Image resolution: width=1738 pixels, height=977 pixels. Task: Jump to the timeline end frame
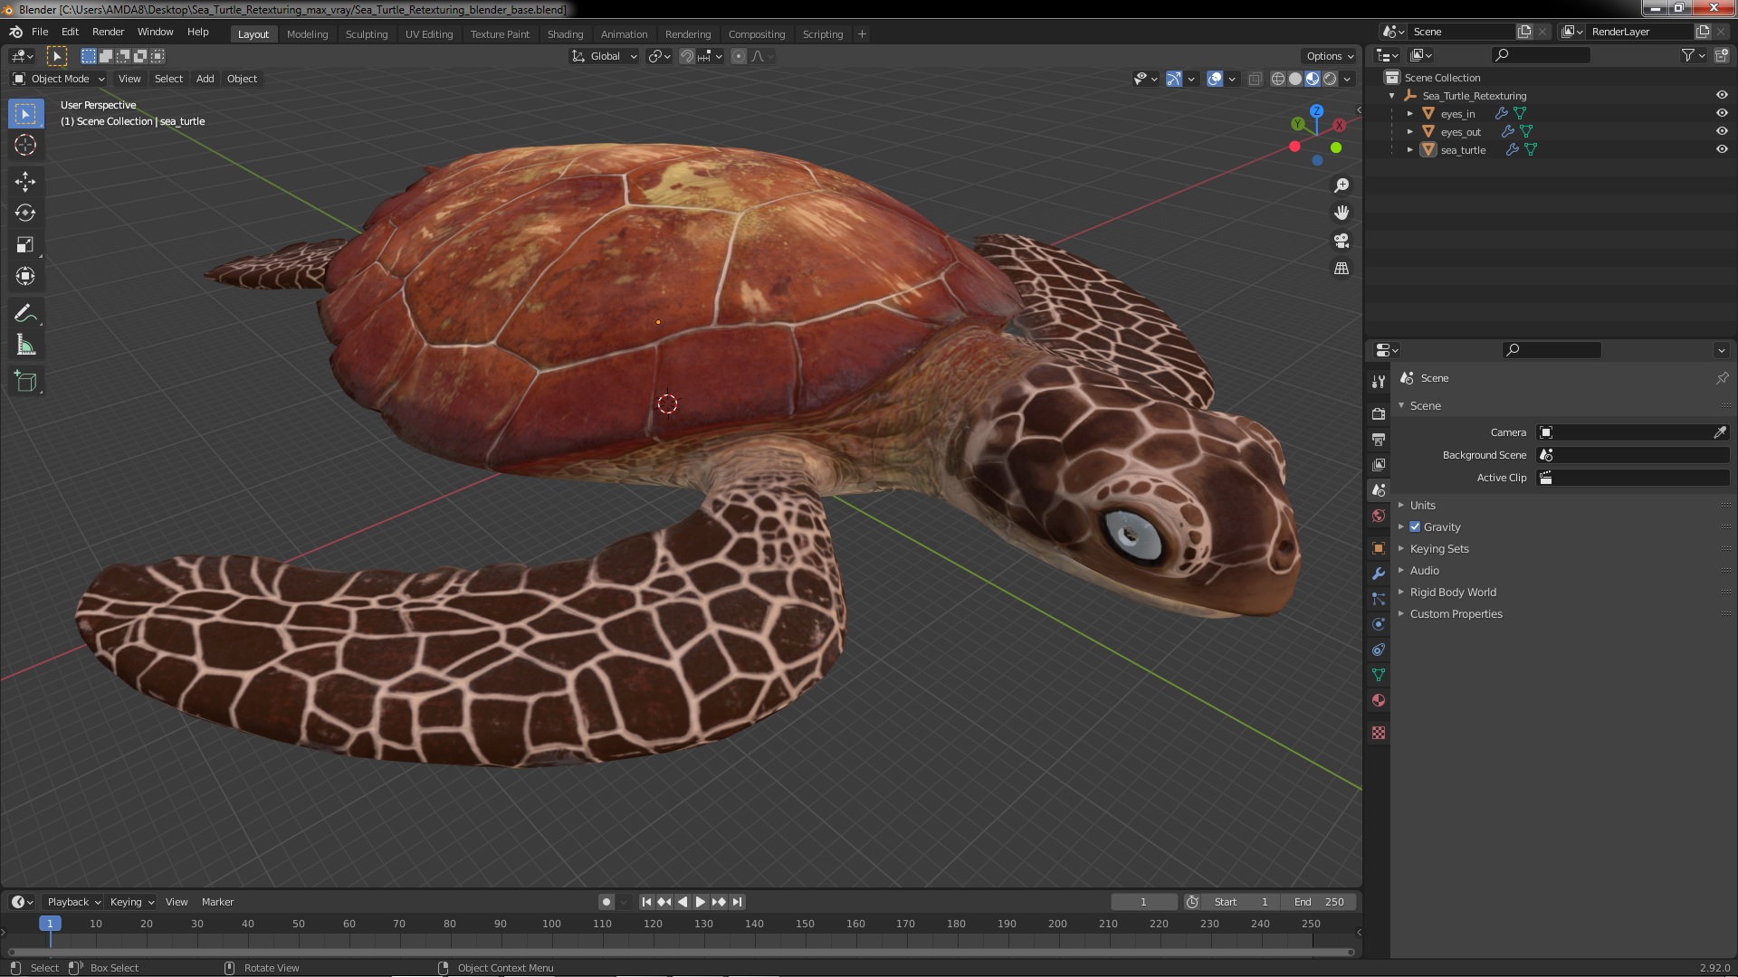tap(738, 902)
